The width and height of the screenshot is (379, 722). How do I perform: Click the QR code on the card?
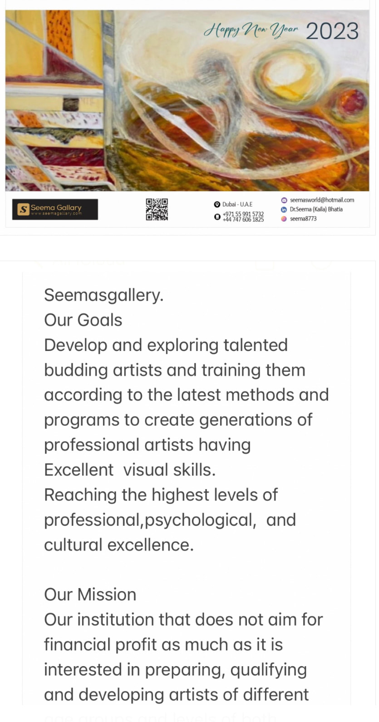pyautogui.click(x=157, y=209)
